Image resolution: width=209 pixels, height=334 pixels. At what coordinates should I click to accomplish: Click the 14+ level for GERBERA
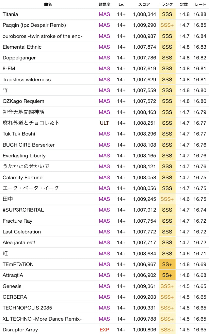click(121, 297)
